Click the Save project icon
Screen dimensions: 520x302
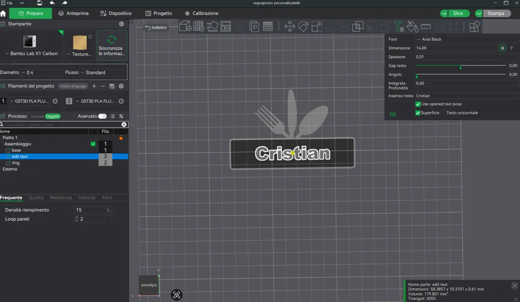[39, 3]
